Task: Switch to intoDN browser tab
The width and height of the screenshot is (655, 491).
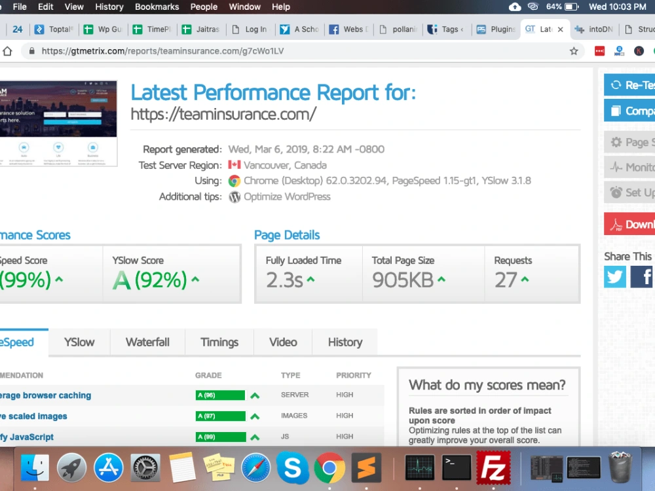Action: pyautogui.click(x=595, y=29)
